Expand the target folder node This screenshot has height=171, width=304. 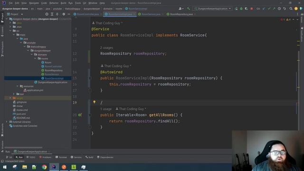pos(10,98)
